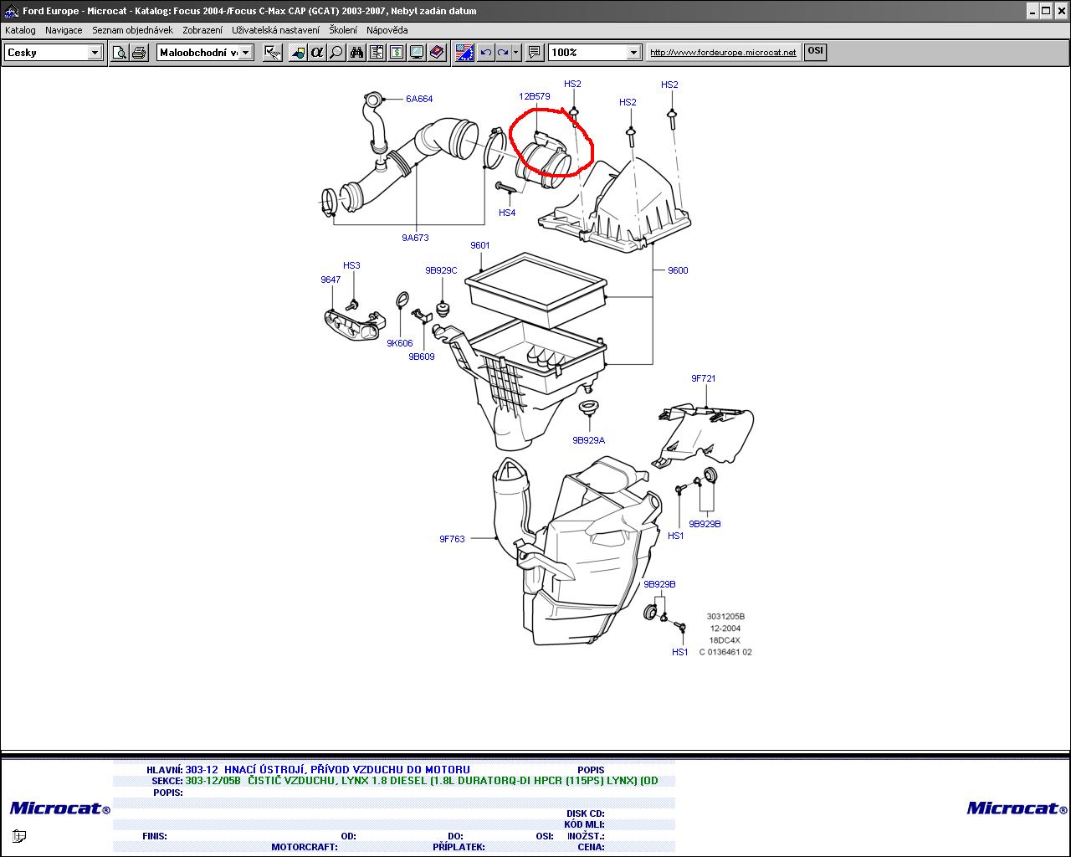Click the print preview icon
This screenshot has height=857, width=1071.
pos(120,53)
